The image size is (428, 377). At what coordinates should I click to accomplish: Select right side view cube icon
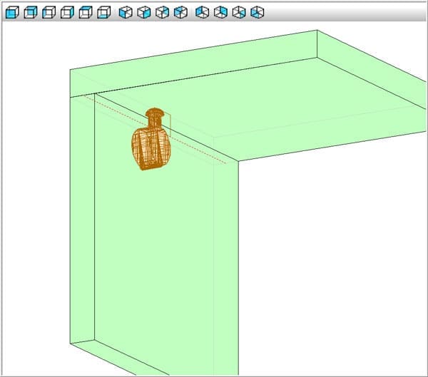click(67, 12)
